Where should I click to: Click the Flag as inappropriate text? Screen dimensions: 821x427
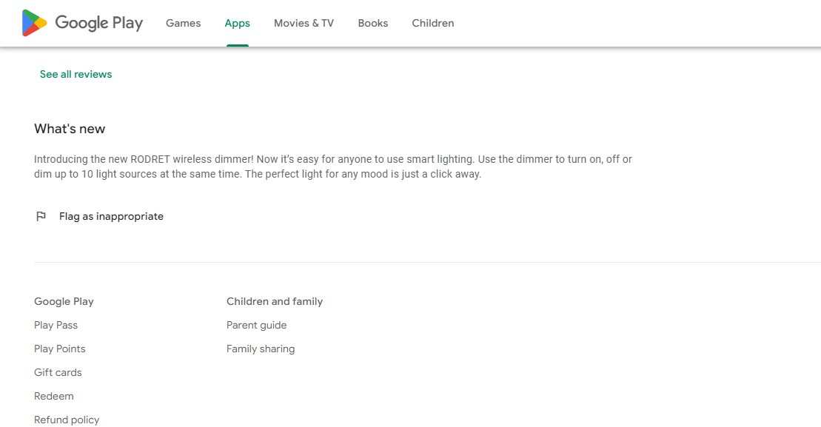click(111, 216)
